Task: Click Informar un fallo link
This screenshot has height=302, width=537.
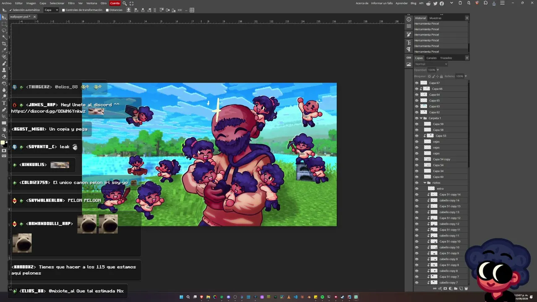Action: (382, 3)
